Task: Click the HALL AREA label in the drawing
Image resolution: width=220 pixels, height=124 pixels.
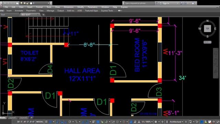Action: pos(82,71)
